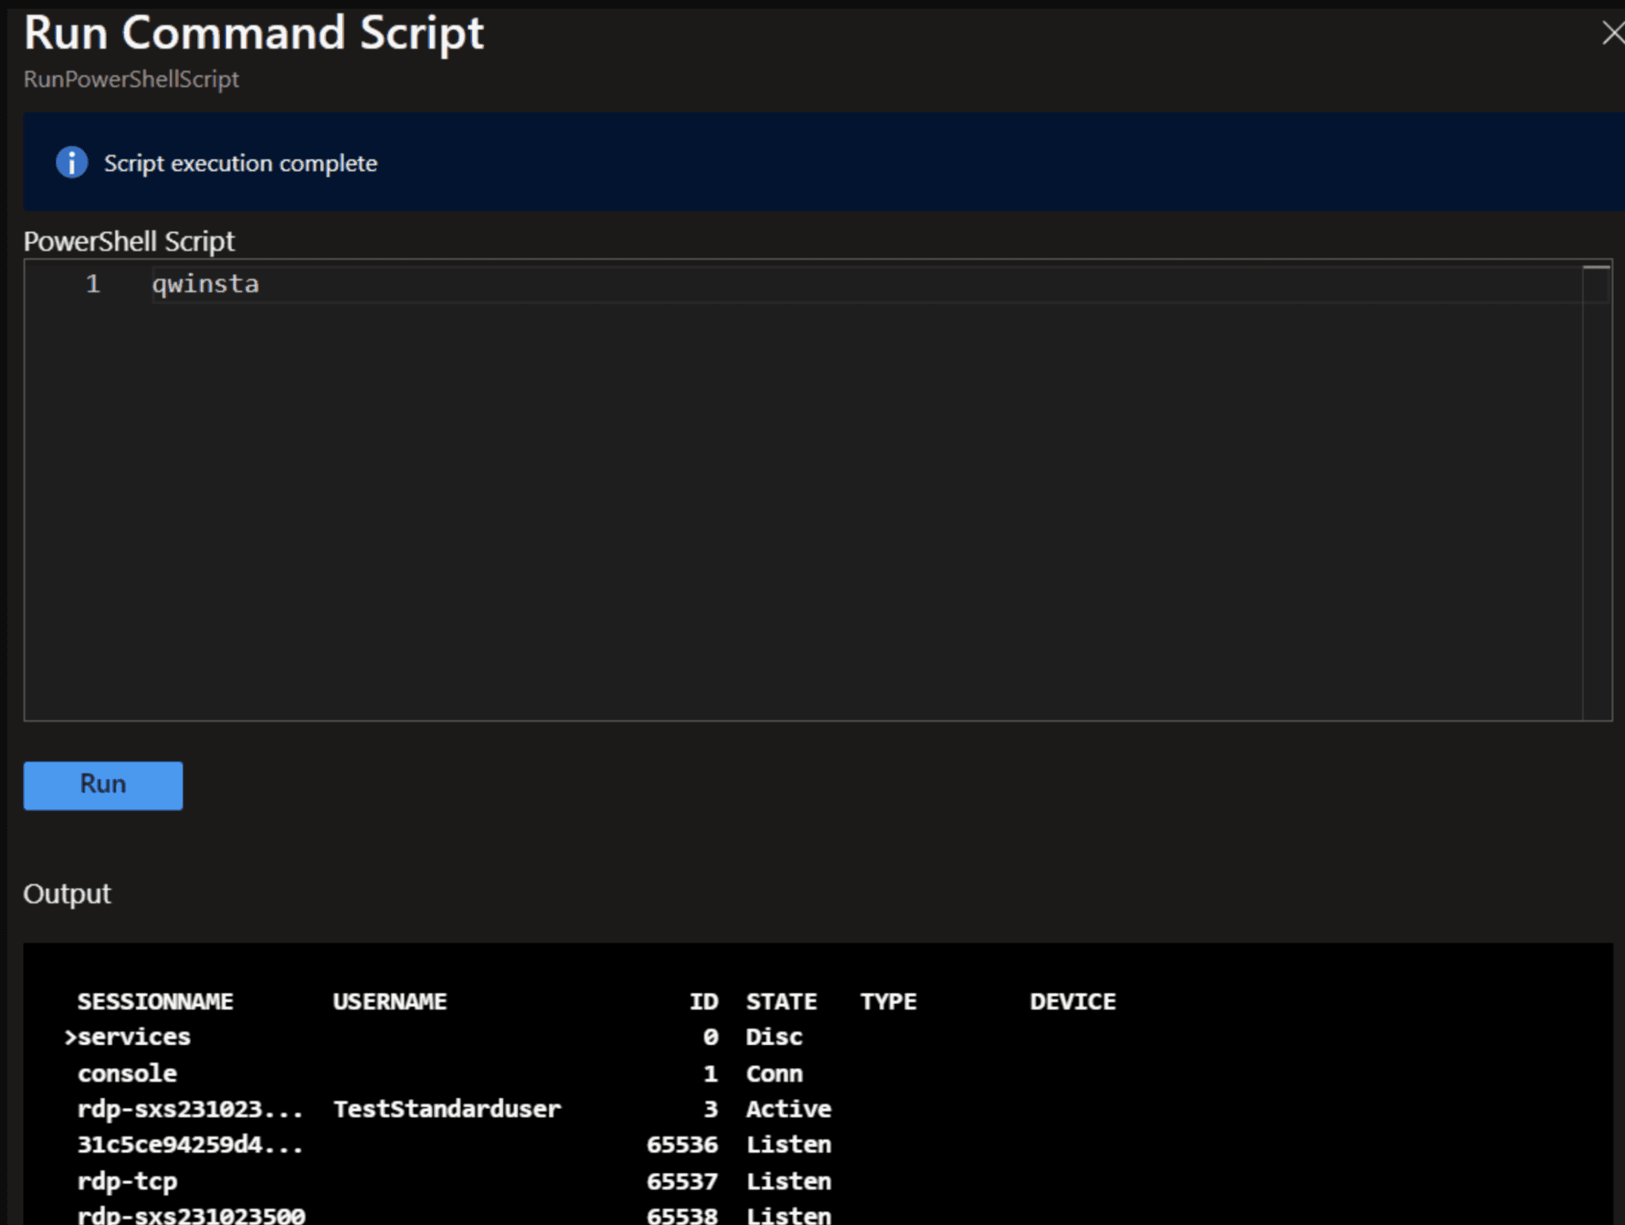Screen dimensions: 1625x1225
Task: Click the Active state of the TestStandarduser session
Action: [789, 1108]
